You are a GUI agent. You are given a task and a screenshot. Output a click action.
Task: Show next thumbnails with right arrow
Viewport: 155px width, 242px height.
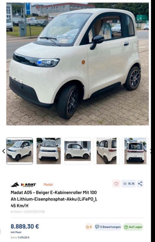[151, 151]
